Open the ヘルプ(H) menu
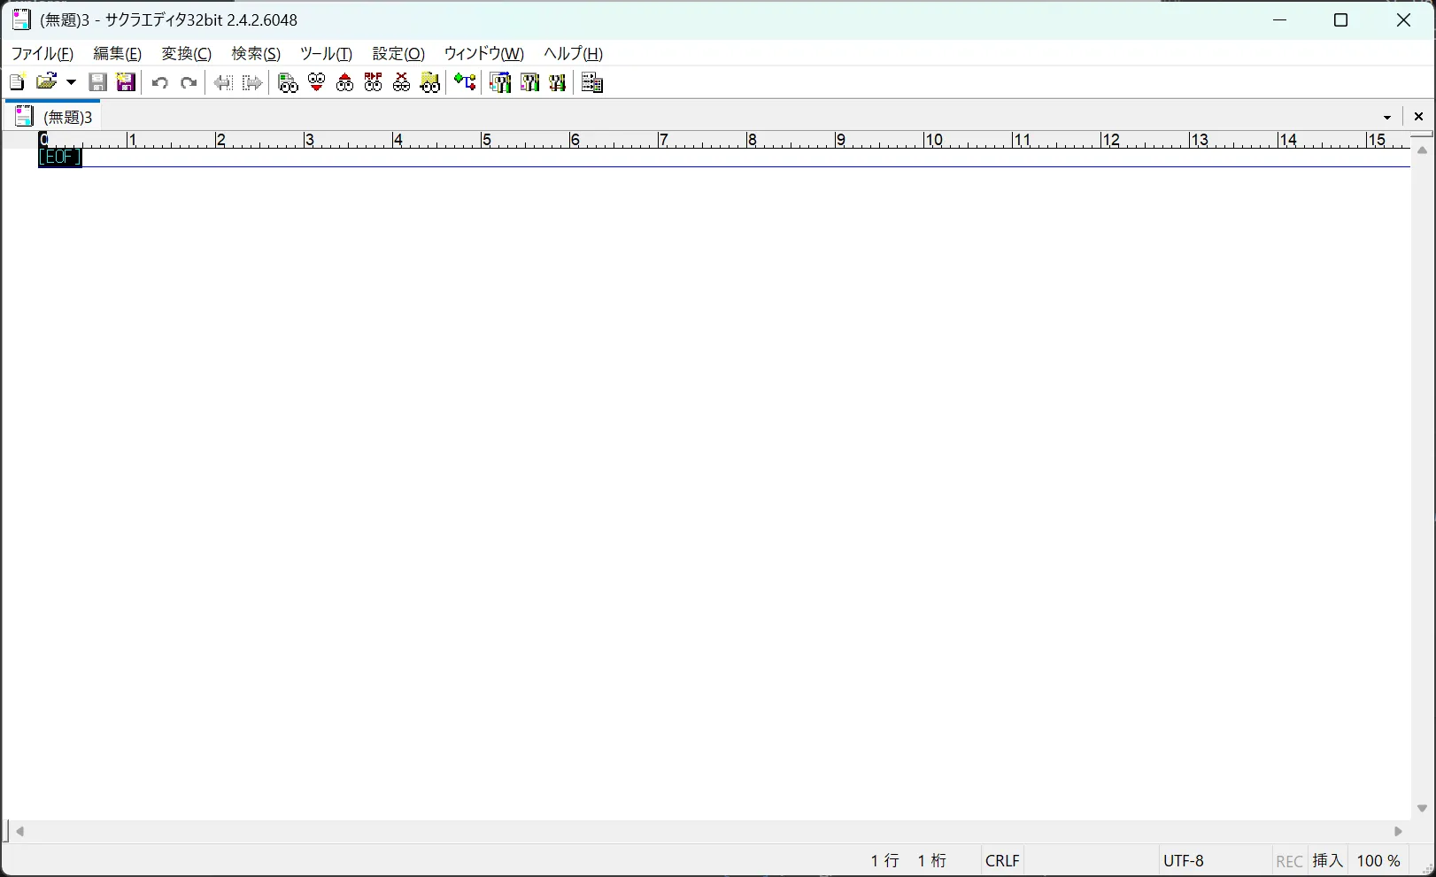Image resolution: width=1436 pixels, height=877 pixels. pos(574,53)
